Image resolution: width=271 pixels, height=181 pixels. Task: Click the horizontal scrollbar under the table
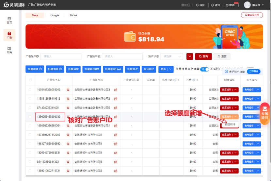[x=111, y=176]
